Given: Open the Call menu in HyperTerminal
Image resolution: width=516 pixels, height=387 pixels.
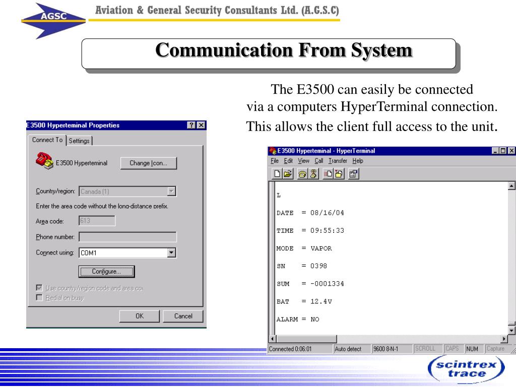Looking at the screenshot, I should [x=318, y=161].
